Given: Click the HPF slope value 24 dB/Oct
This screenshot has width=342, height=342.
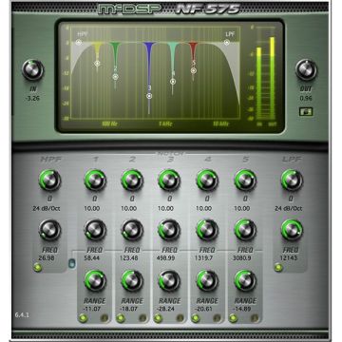Looking at the screenshot, I should pyautogui.click(x=47, y=209).
